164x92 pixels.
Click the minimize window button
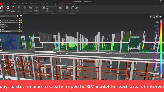(x=158, y=1)
